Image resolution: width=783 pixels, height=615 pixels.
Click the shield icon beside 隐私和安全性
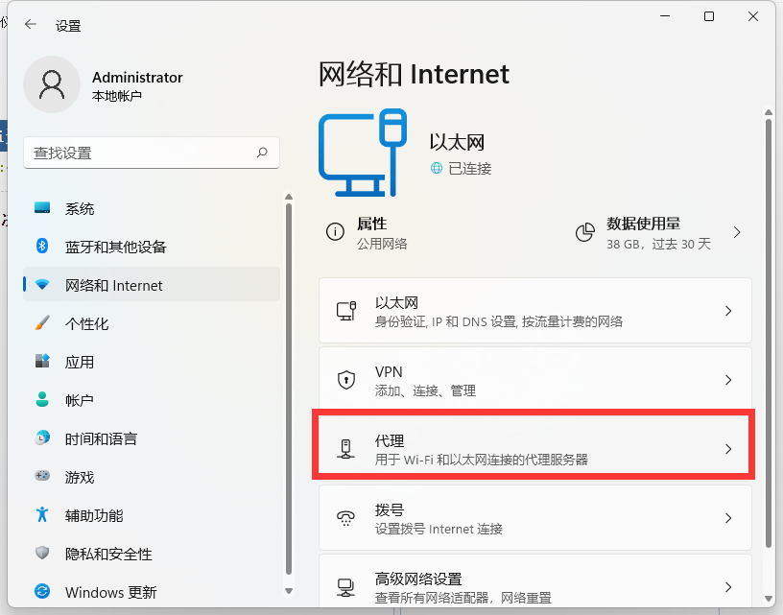click(42, 553)
